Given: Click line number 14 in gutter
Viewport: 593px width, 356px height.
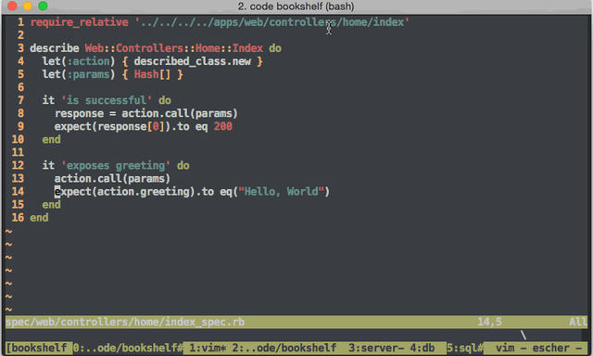Looking at the screenshot, I should point(18,192).
